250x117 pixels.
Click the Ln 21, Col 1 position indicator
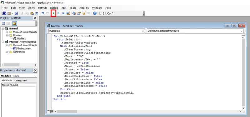106,13
